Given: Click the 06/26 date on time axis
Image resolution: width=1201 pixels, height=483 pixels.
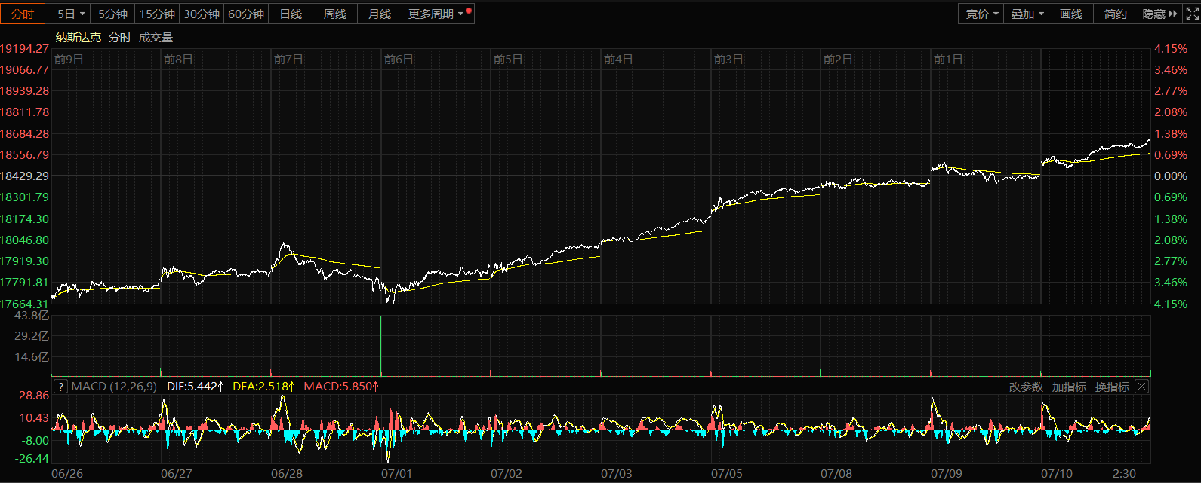Looking at the screenshot, I should pyautogui.click(x=67, y=473).
